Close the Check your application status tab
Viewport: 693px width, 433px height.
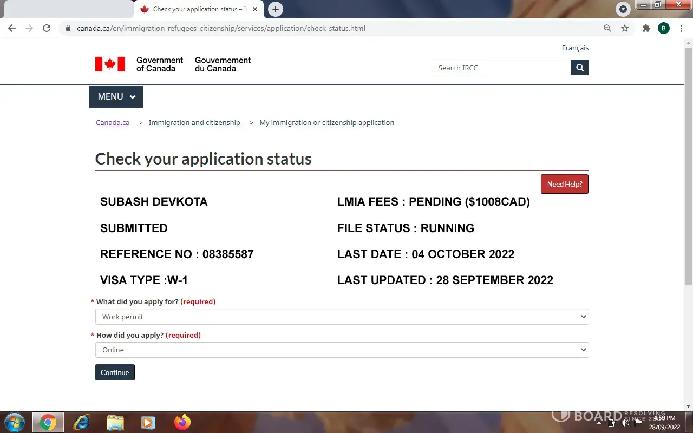pos(256,9)
